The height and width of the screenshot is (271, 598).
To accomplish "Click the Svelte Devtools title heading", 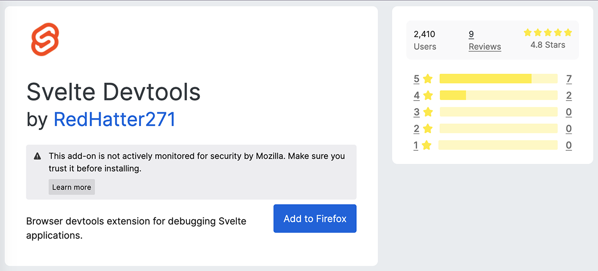I will [x=114, y=92].
